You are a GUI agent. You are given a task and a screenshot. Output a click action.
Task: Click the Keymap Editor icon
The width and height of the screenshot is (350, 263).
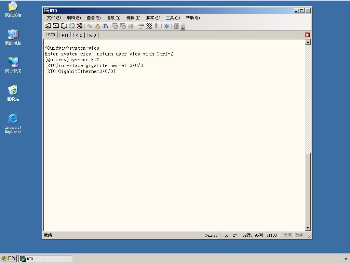(149, 26)
